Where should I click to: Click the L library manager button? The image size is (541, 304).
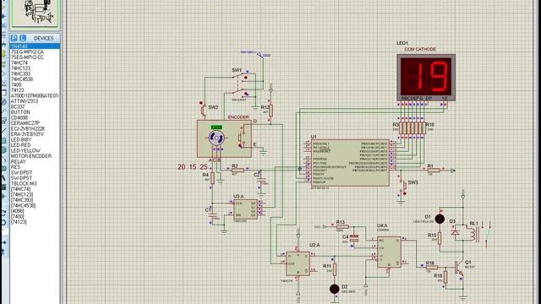coord(23,38)
